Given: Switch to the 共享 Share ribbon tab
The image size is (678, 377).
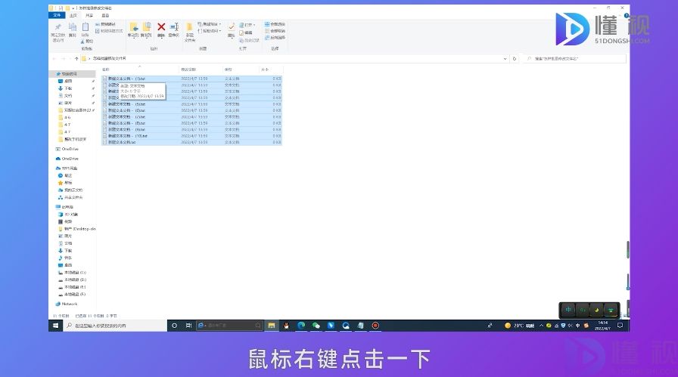Looking at the screenshot, I should pyautogui.click(x=89, y=15).
